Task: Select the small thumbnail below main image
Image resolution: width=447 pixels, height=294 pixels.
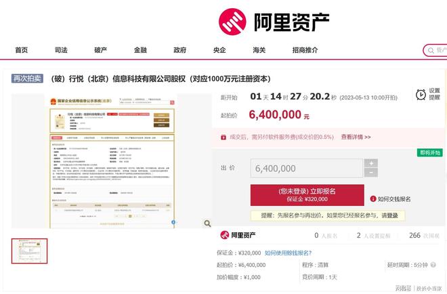Action: (x=29, y=251)
